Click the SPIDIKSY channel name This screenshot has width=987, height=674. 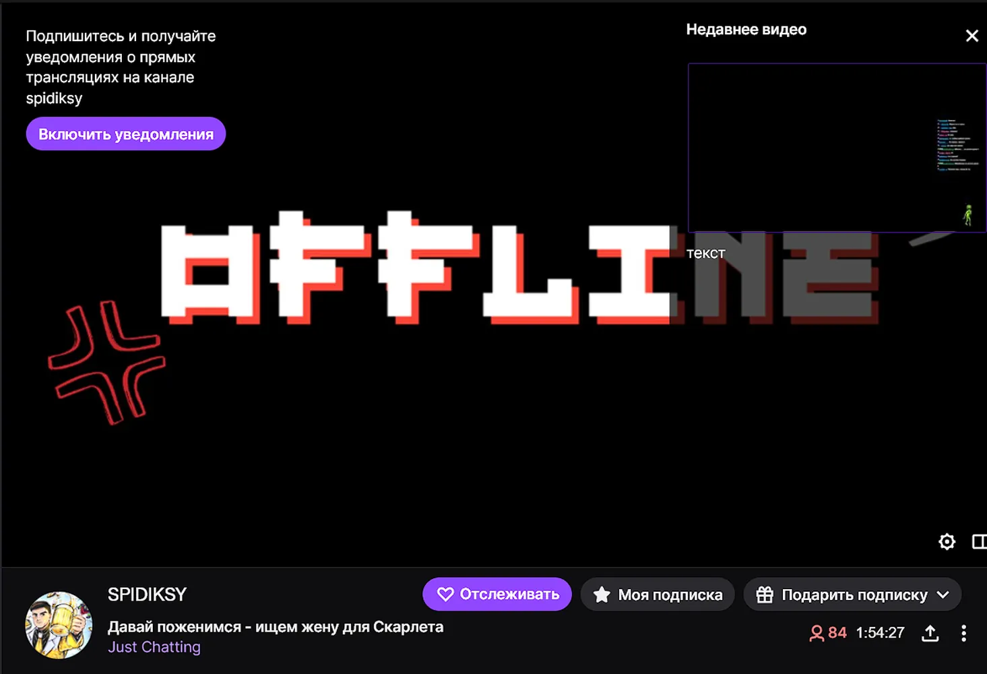(147, 594)
